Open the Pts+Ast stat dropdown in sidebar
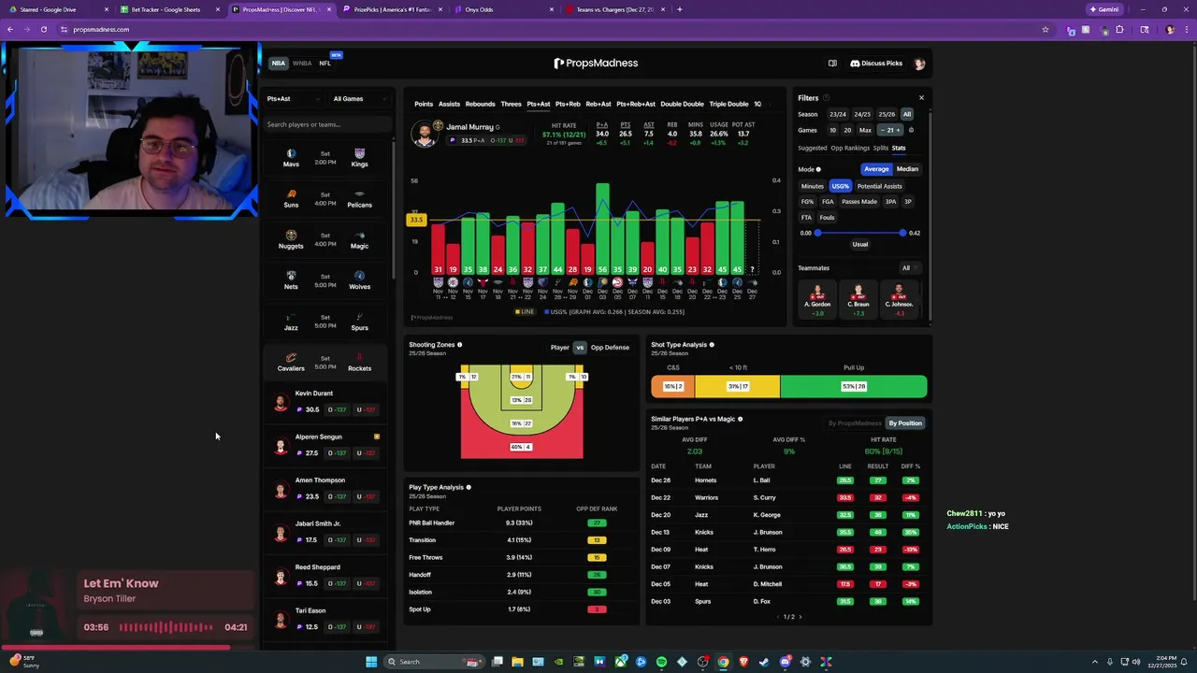Viewport: 1197px width, 673px height. 294,99
